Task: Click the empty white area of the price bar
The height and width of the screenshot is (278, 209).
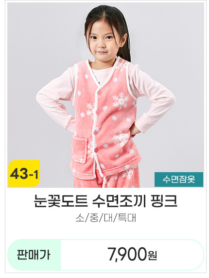Action: [x=180, y=255]
